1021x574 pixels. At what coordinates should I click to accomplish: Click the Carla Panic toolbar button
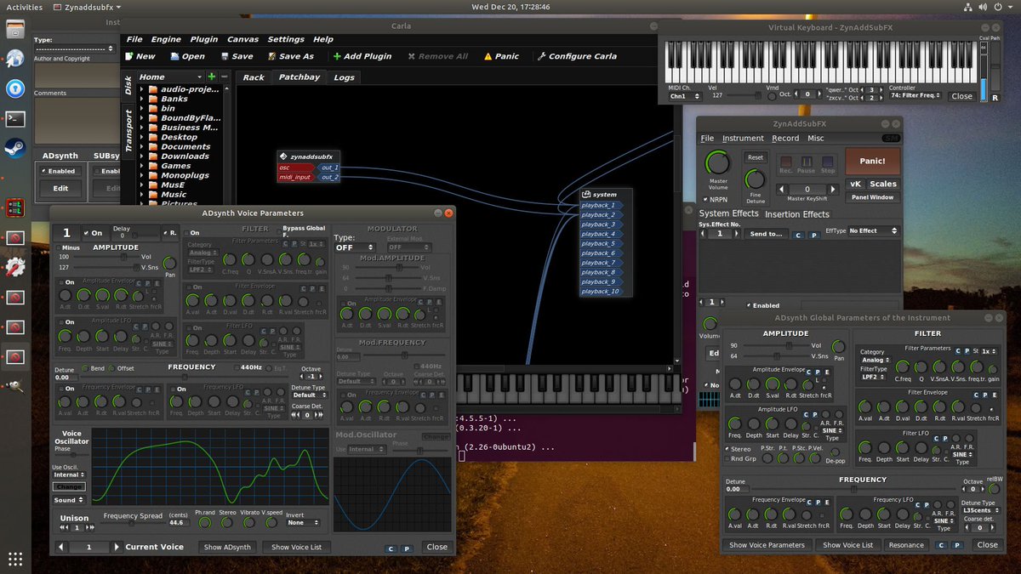(501, 56)
